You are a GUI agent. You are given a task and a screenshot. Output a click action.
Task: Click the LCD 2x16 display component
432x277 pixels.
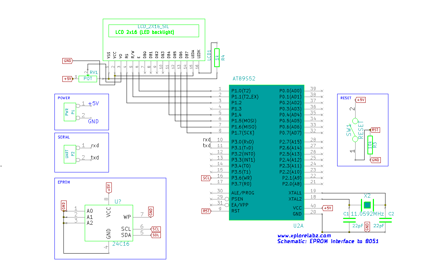pos(154,39)
